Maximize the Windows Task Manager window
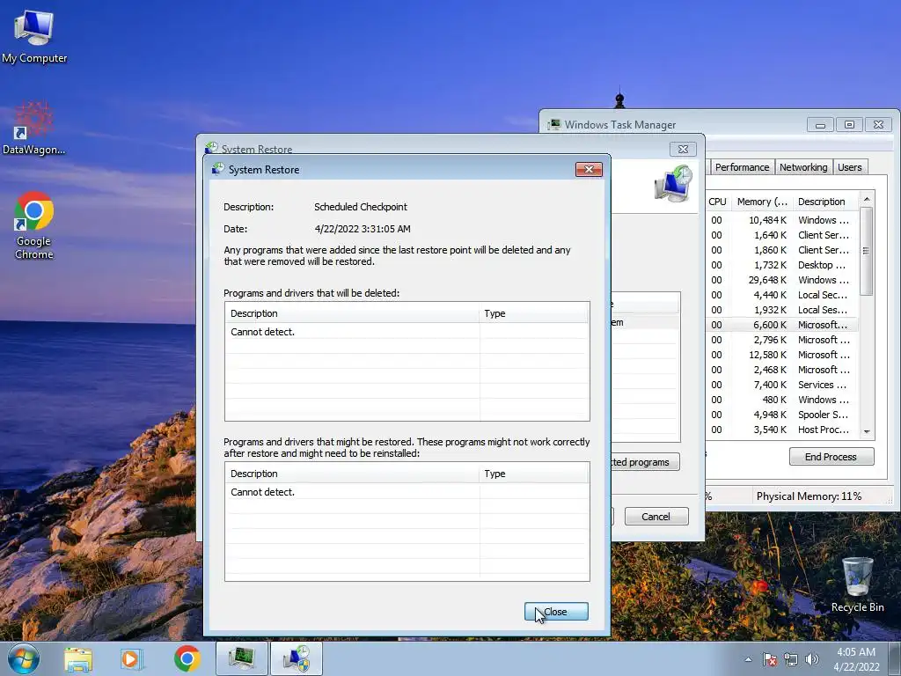The image size is (901, 676). pos(849,125)
